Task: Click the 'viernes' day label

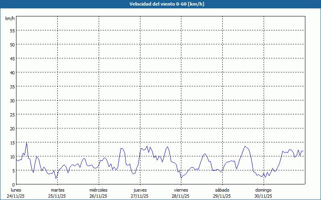Action: pyautogui.click(x=181, y=190)
